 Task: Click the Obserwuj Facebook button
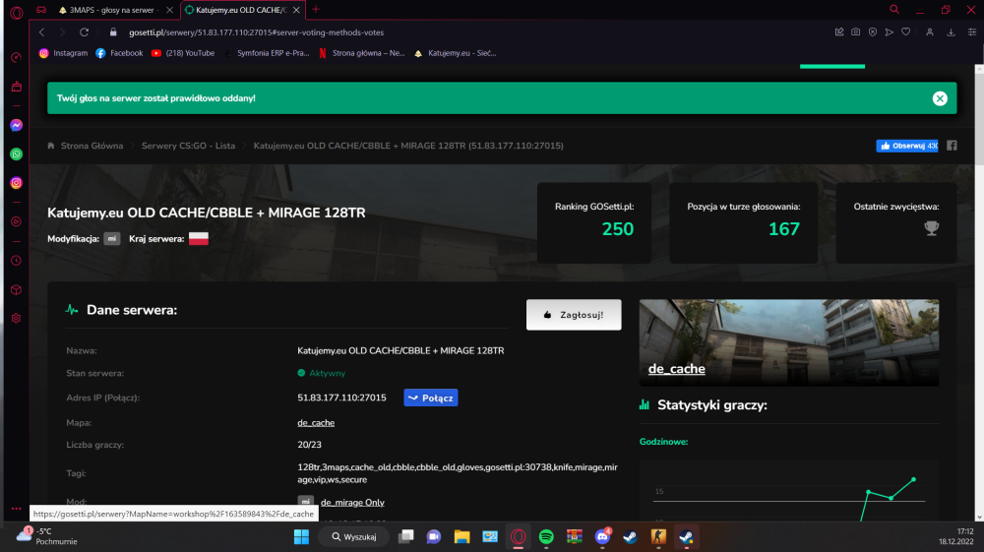coord(907,146)
